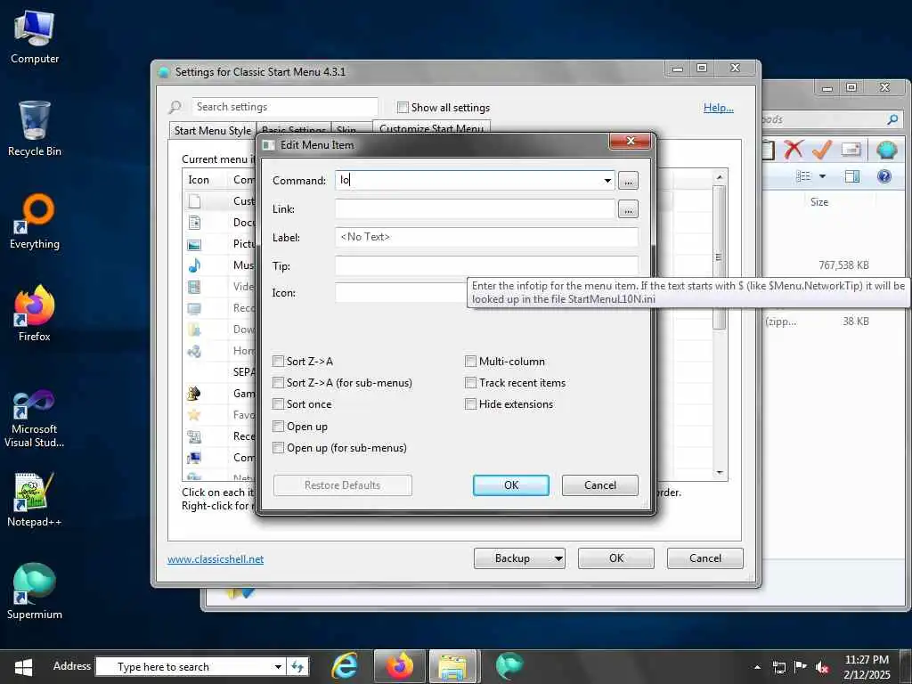
Task: Toggle Open up (for sub-menus) checkbox
Action: tap(279, 448)
